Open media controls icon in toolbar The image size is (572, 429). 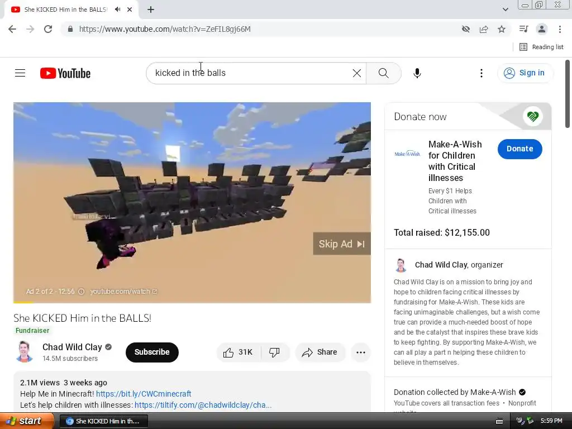point(523,29)
